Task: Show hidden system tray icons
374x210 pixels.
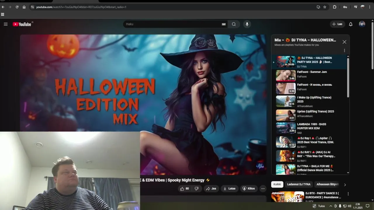Action: [x=331, y=206]
